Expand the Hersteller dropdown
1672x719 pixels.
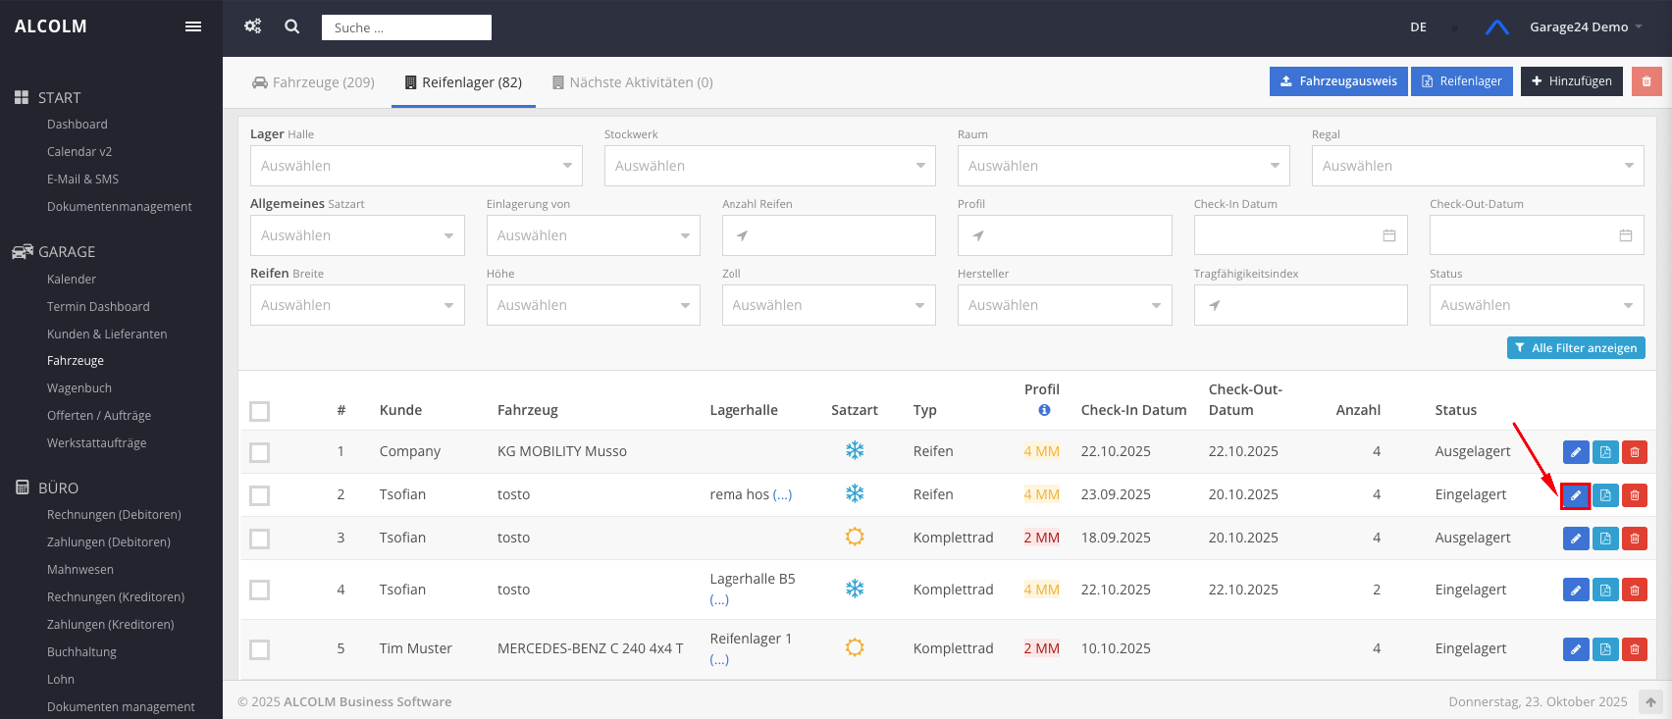pos(1065,305)
